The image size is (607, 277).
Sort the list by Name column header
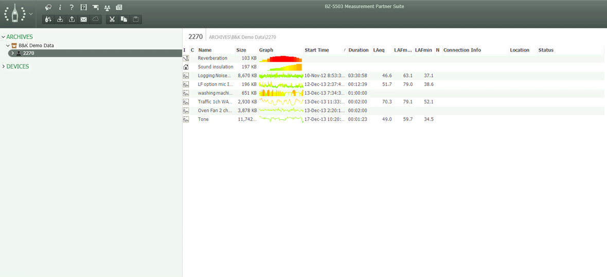tap(205, 50)
